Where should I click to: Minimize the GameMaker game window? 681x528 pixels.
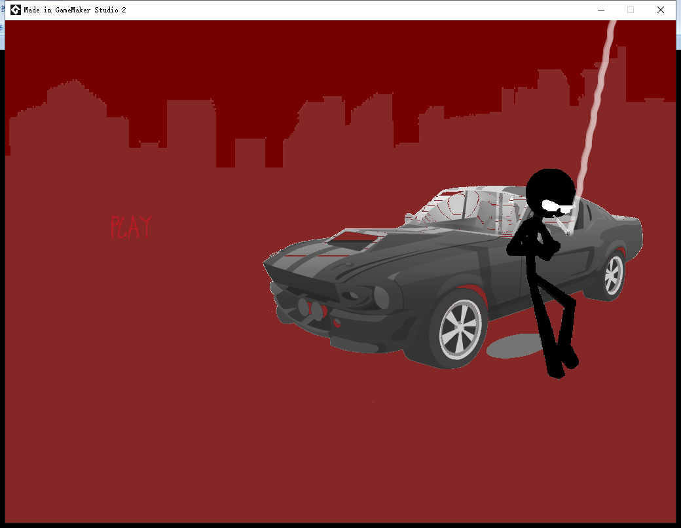click(601, 10)
